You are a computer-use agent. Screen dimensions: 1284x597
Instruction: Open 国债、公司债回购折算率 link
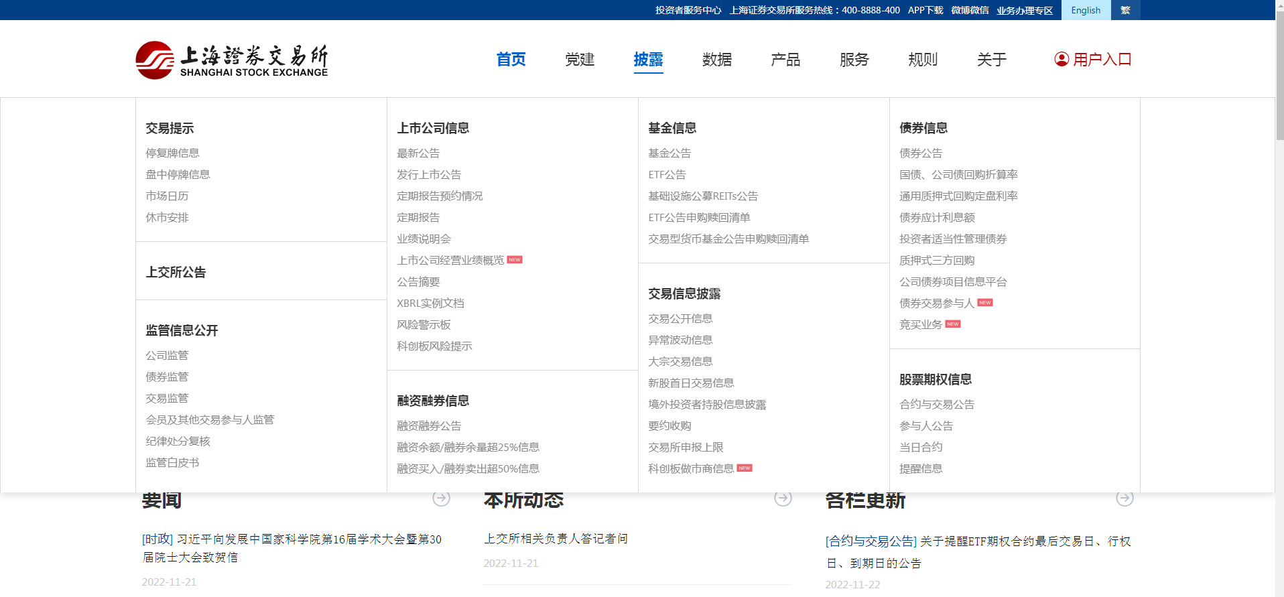point(958,174)
